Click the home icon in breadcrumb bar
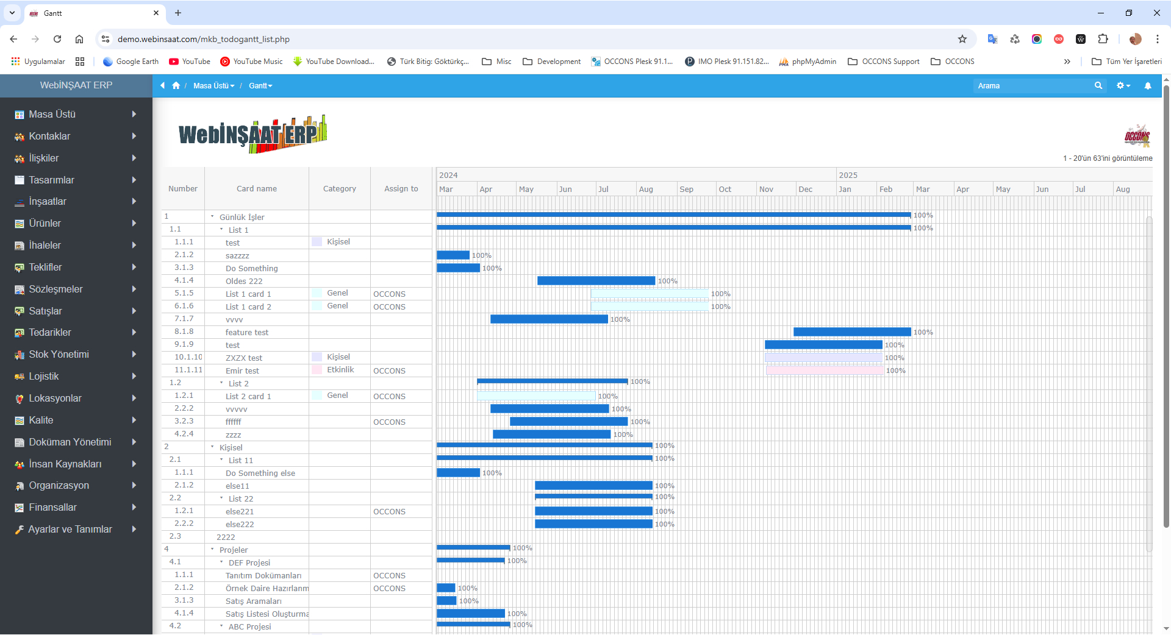The image size is (1171, 635). coord(176,86)
